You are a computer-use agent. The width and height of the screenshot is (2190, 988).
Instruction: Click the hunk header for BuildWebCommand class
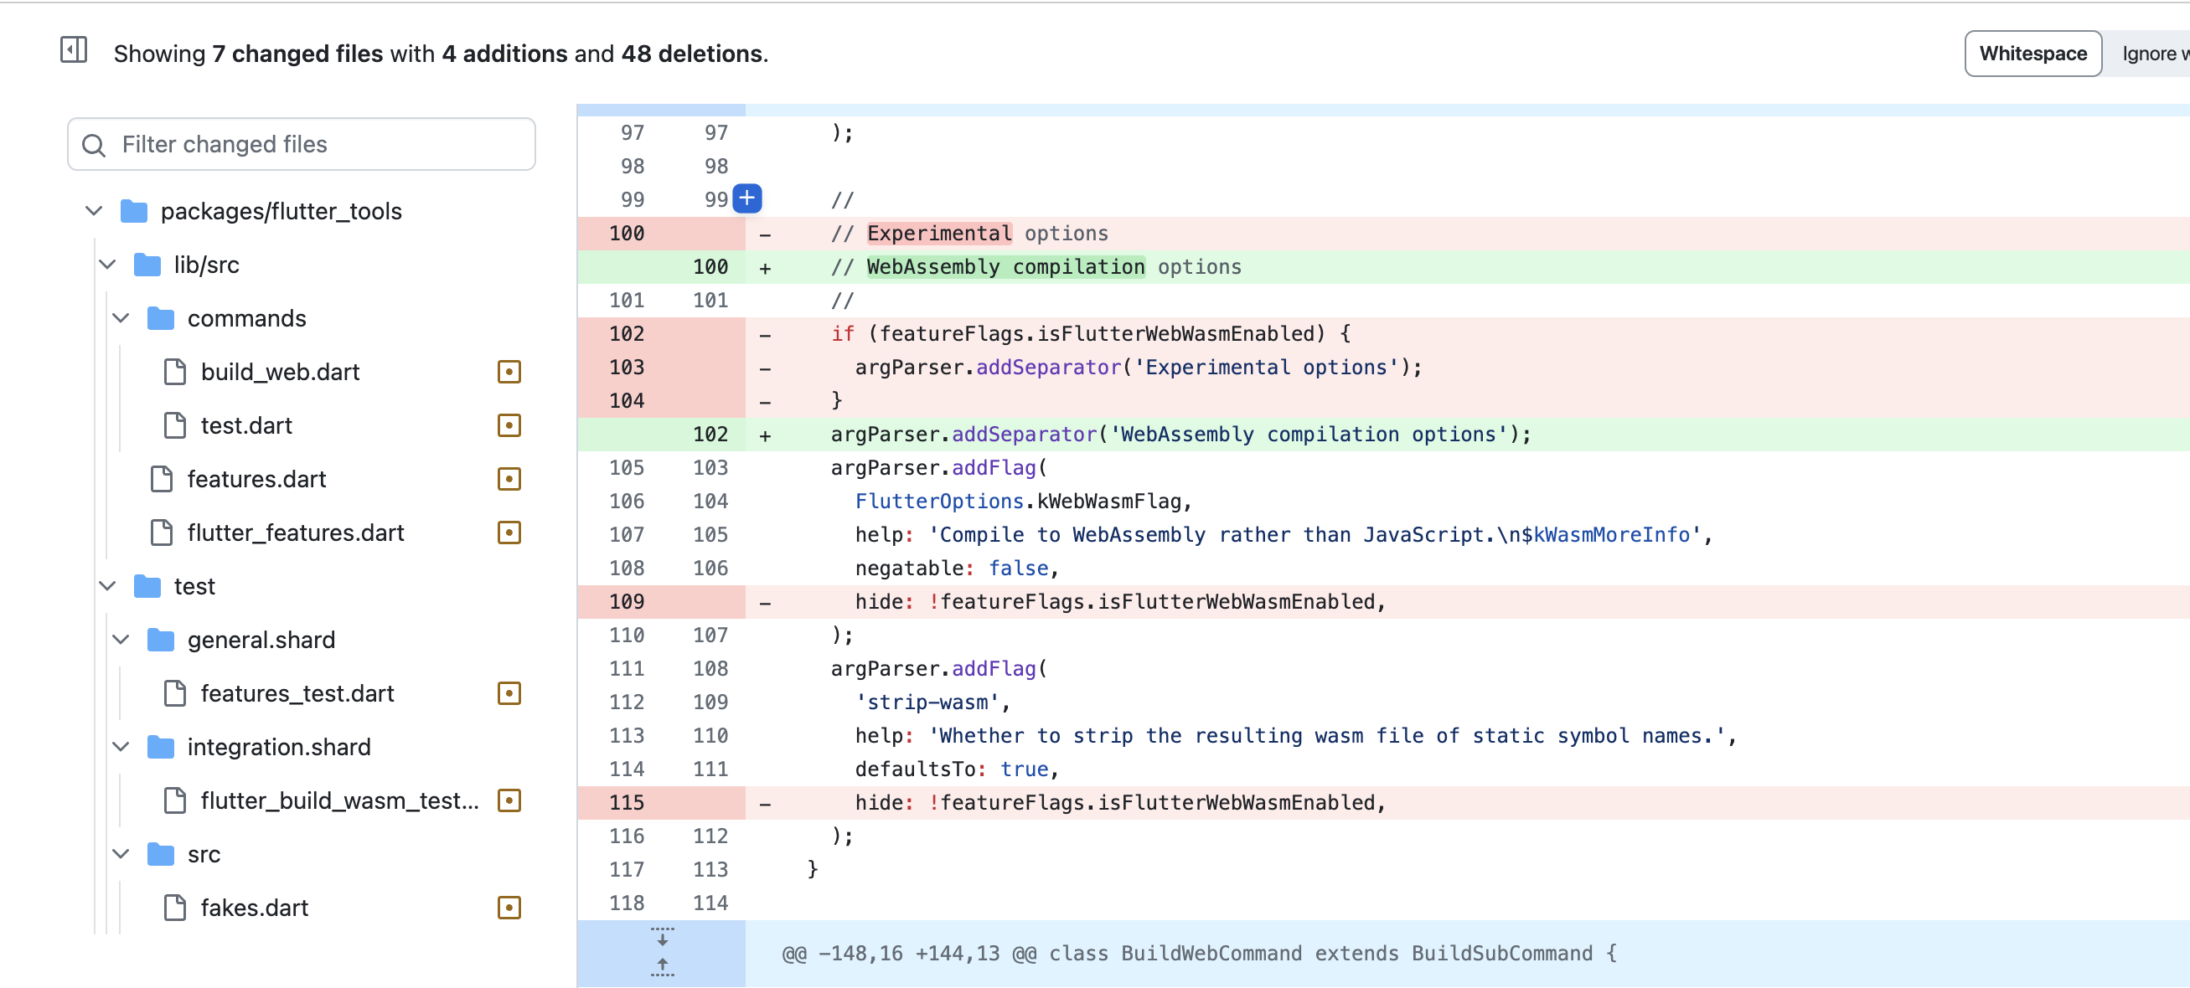click(1199, 953)
